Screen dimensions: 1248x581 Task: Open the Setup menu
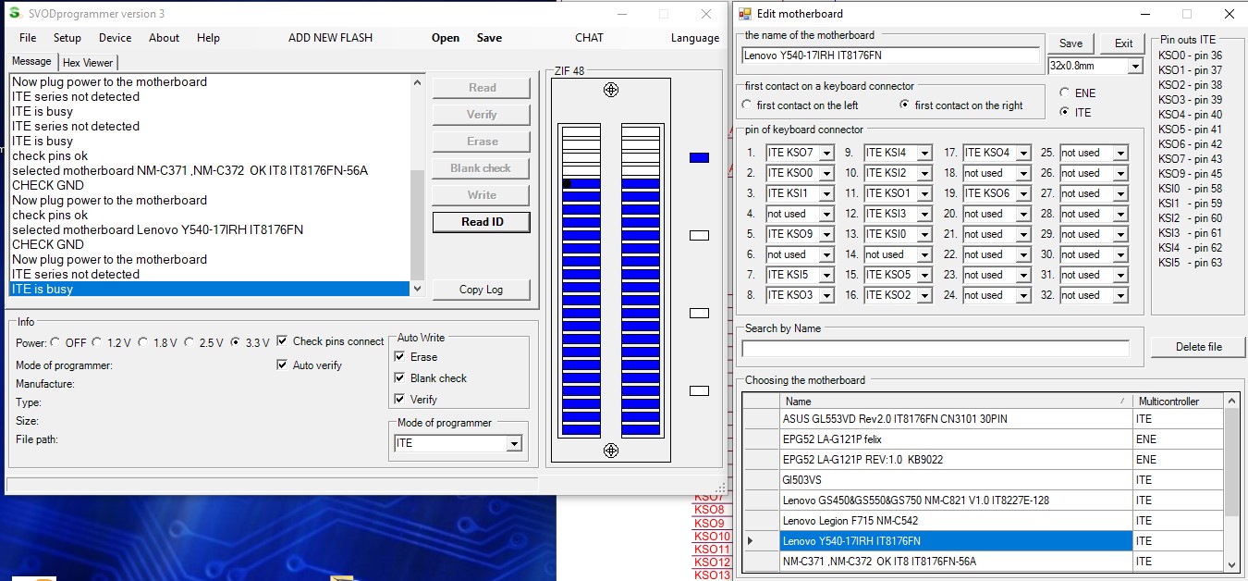(x=67, y=38)
